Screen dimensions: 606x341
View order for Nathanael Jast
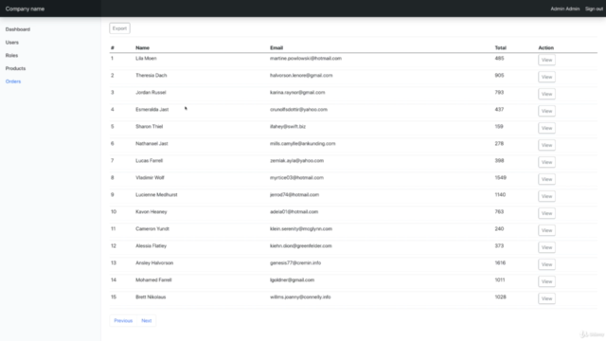click(x=546, y=145)
